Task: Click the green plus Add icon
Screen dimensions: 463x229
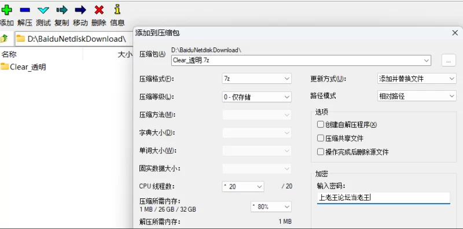Action: [x=6, y=10]
